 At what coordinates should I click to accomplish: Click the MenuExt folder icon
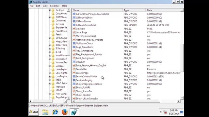click(x=53, y=87)
